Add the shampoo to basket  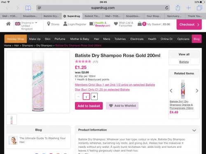[x=89, y=106]
